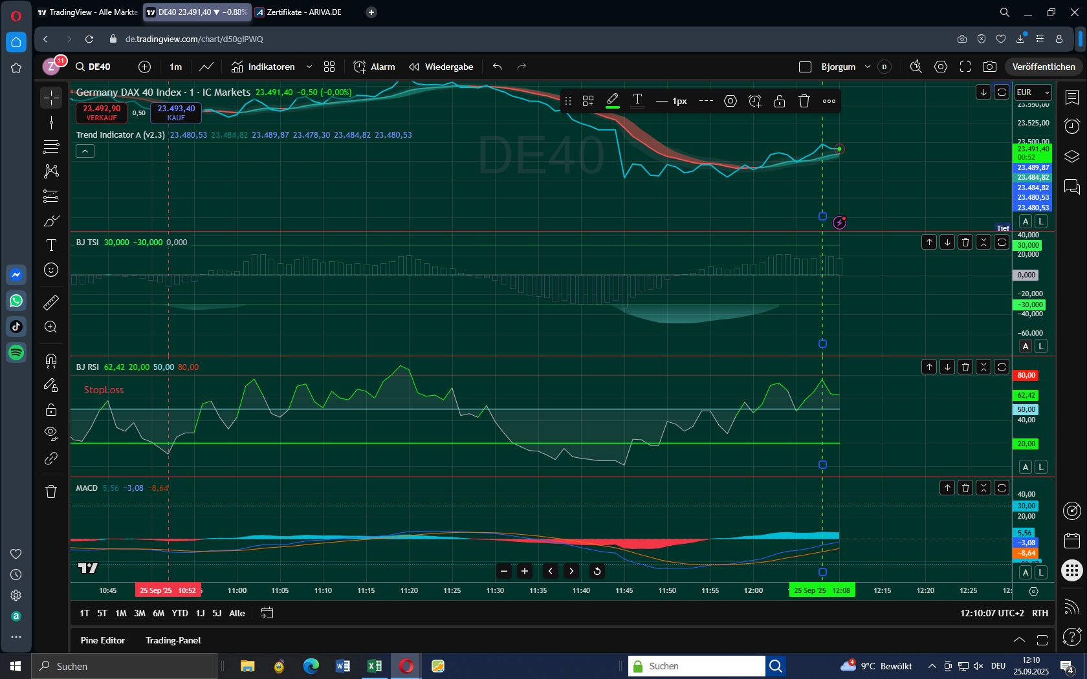Delete the drawing via trash icon in floating toolbar
Image resolution: width=1087 pixels, height=679 pixels.
[x=804, y=101]
